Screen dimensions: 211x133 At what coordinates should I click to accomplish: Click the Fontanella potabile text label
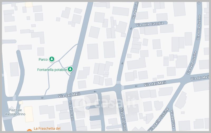[x=52, y=70]
